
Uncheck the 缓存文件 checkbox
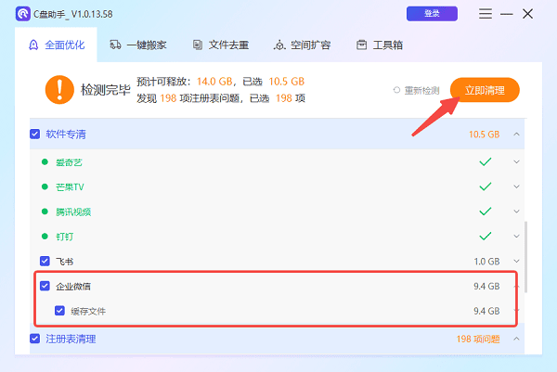click(59, 311)
